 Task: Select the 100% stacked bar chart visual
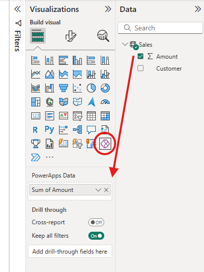point(91,60)
